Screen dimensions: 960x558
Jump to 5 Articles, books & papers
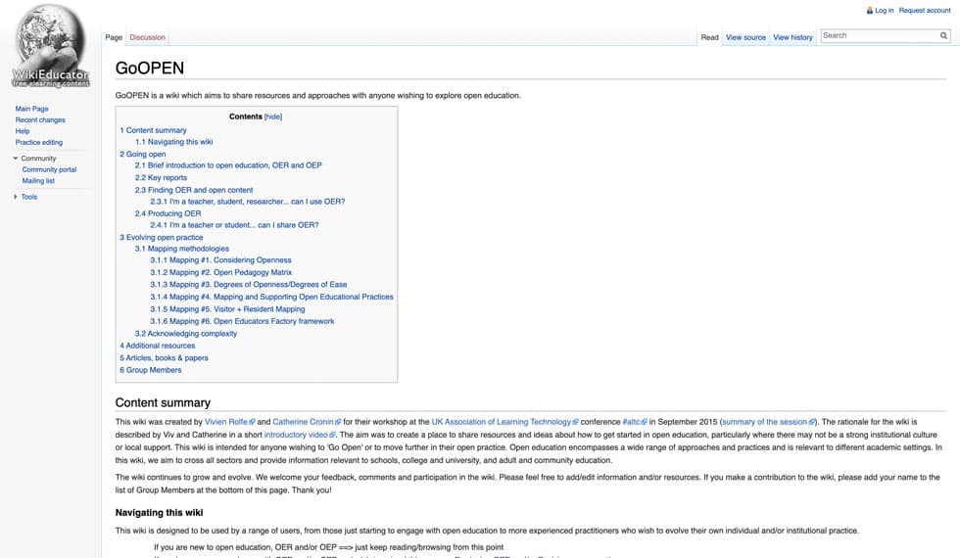tap(165, 358)
